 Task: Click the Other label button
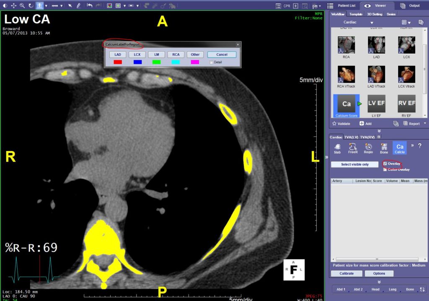[x=195, y=54]
